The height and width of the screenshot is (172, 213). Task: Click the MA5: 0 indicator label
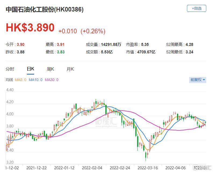pos(20,80)
